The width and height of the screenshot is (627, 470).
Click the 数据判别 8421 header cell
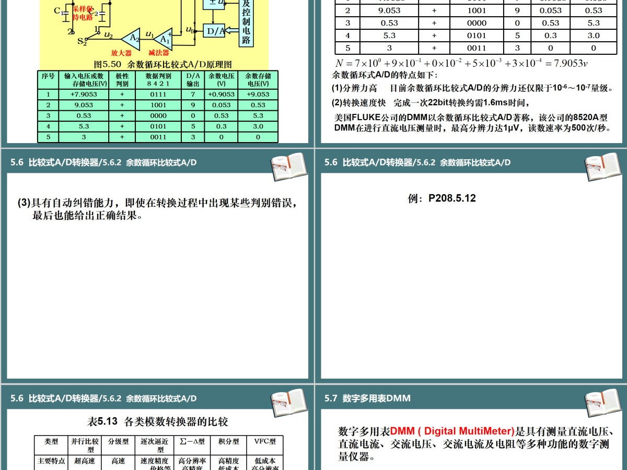[157, 80]
